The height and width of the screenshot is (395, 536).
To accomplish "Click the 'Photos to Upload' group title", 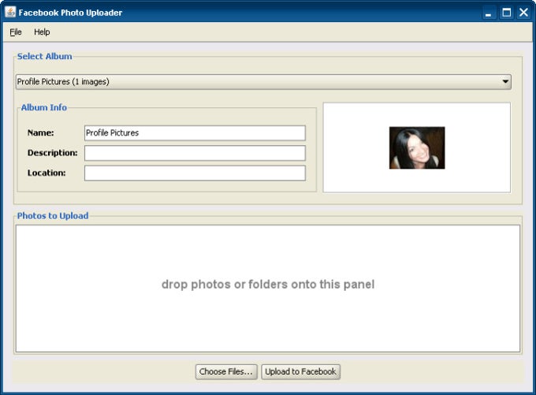I will click(x=53, y=216).
